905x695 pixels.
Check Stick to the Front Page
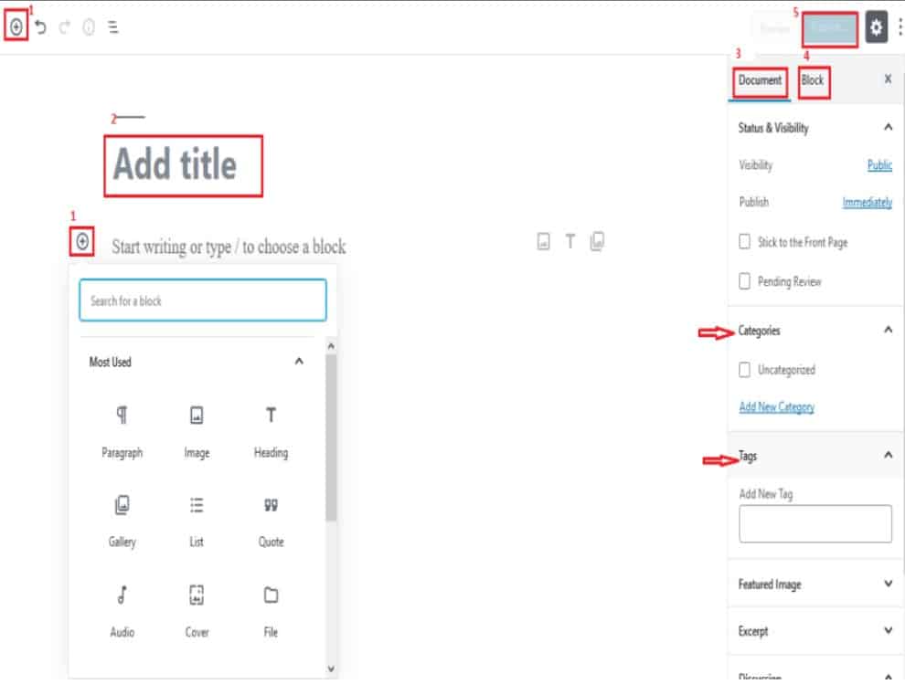point(745,242)
